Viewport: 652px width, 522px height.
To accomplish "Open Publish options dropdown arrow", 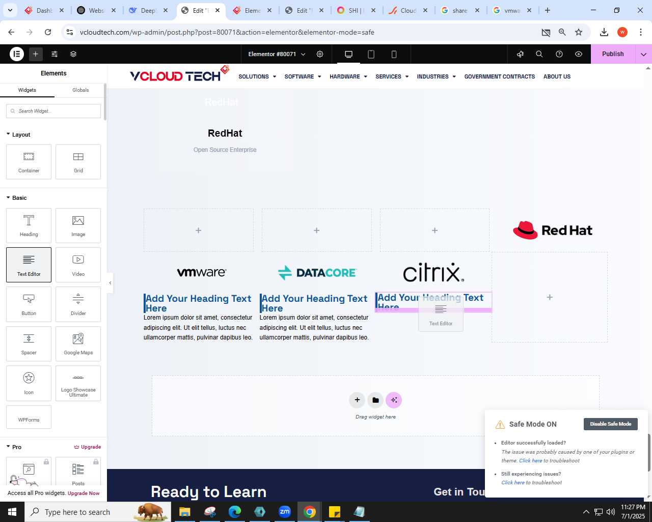I will [643, 54].
